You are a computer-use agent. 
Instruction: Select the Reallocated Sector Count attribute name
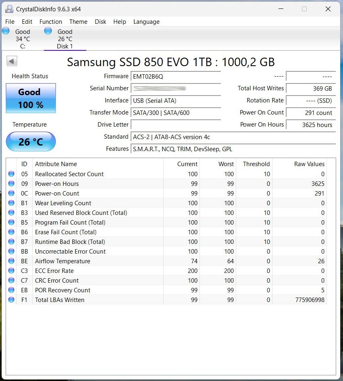click(x=69, y=174)
